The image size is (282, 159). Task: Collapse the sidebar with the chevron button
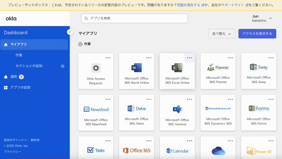click(70, 32)
